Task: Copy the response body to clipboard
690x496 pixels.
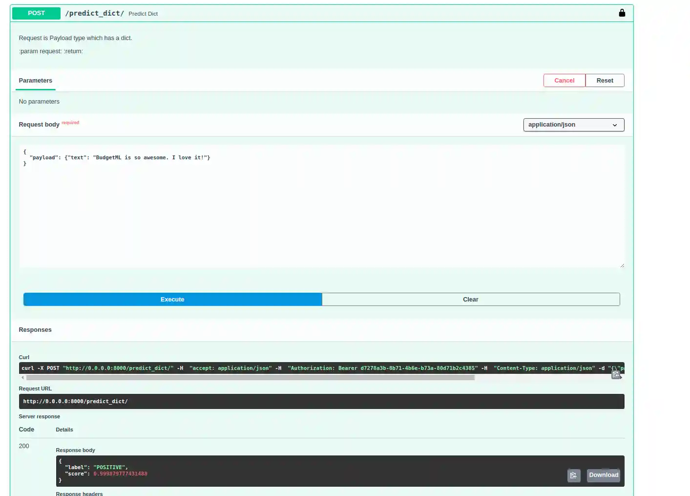Action: pyautogui.click(x=574, y=475)
